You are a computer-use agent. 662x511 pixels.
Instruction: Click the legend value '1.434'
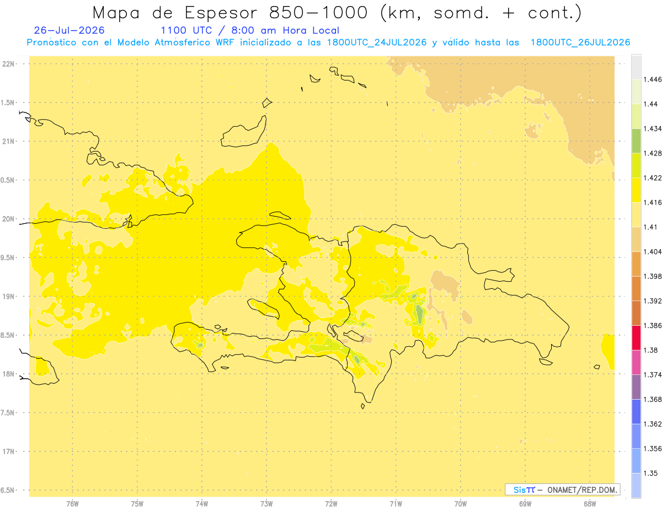[653, 128]
